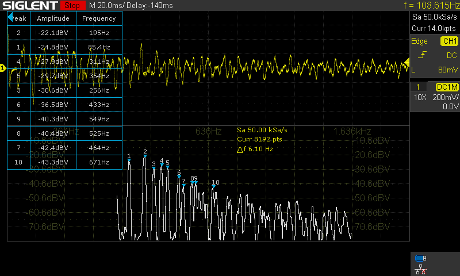Select the CH1 trigger source label

449,41
